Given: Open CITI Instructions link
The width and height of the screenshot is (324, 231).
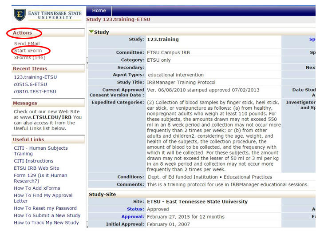Looking at the screenshot, I should click(x=33, y=161).
